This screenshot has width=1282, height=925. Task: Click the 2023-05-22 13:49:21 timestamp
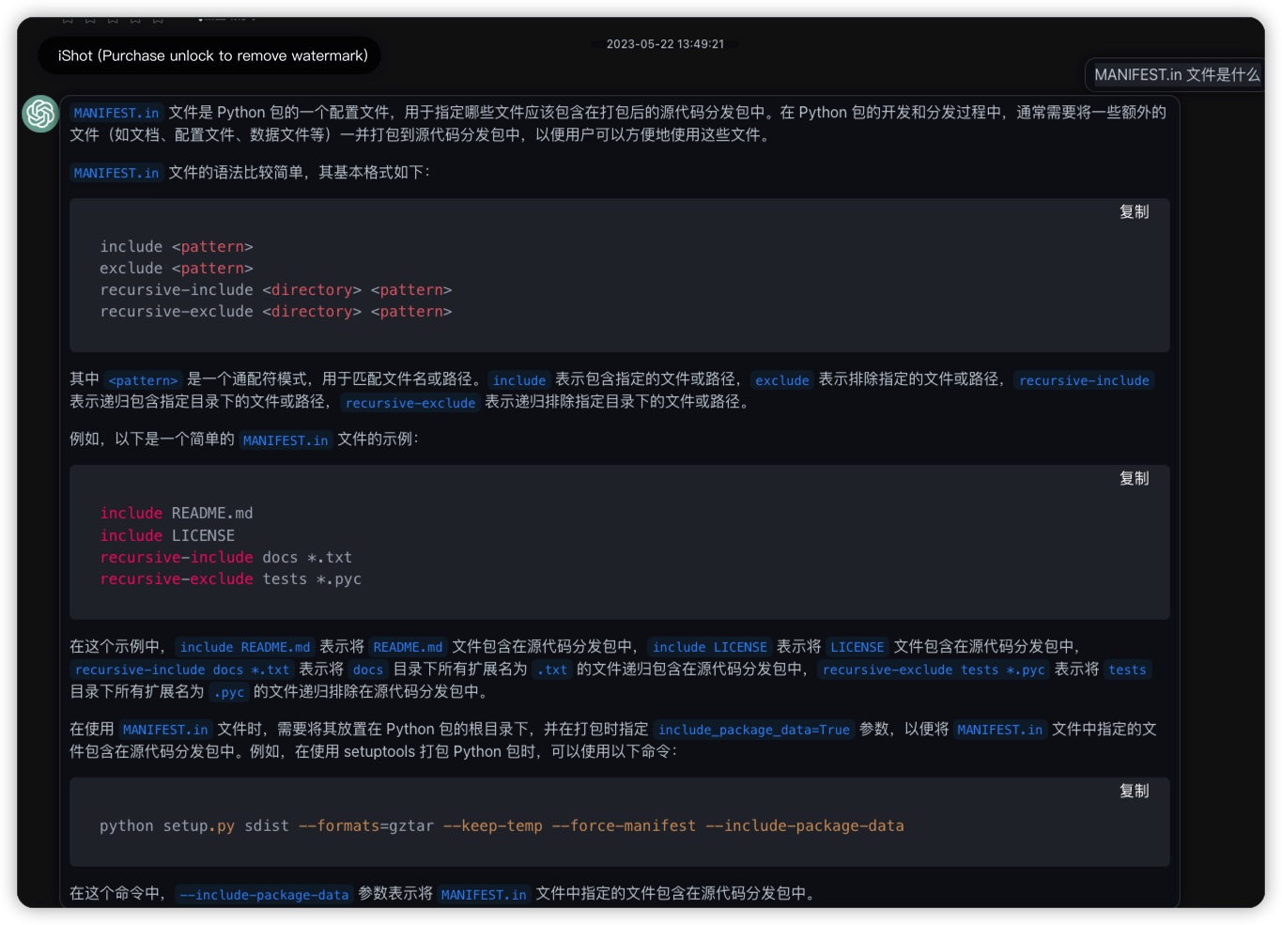(665, 44)
